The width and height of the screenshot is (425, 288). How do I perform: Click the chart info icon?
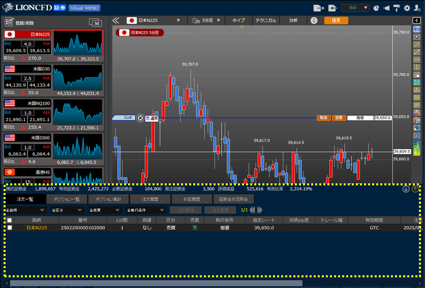(314, 21)
